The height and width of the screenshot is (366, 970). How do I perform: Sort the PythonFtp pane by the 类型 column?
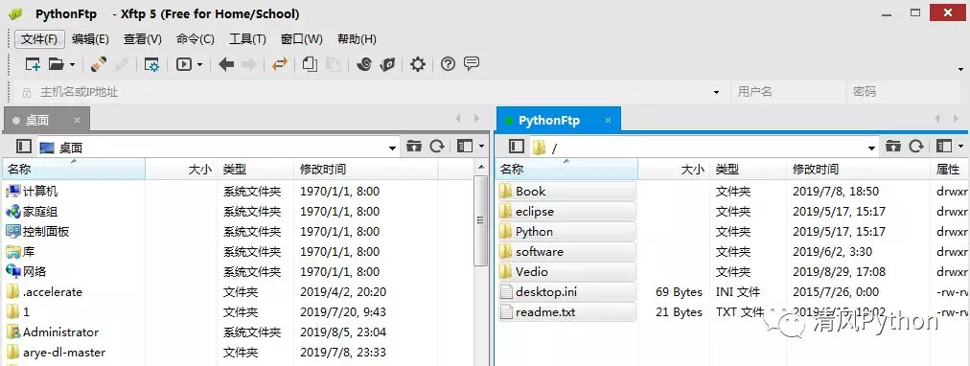pos(749,169)
